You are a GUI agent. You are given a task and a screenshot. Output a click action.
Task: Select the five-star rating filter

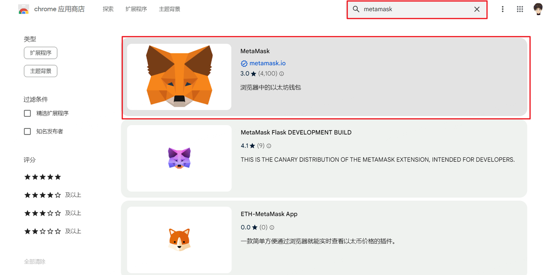click(43, 177)
